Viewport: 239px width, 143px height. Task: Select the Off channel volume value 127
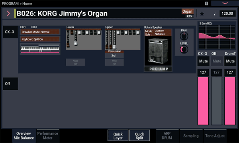click(x=216, y=72)
